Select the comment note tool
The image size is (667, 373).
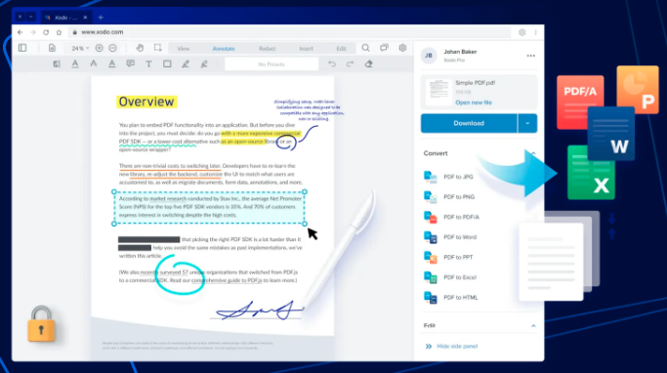[x=130, y=63]
